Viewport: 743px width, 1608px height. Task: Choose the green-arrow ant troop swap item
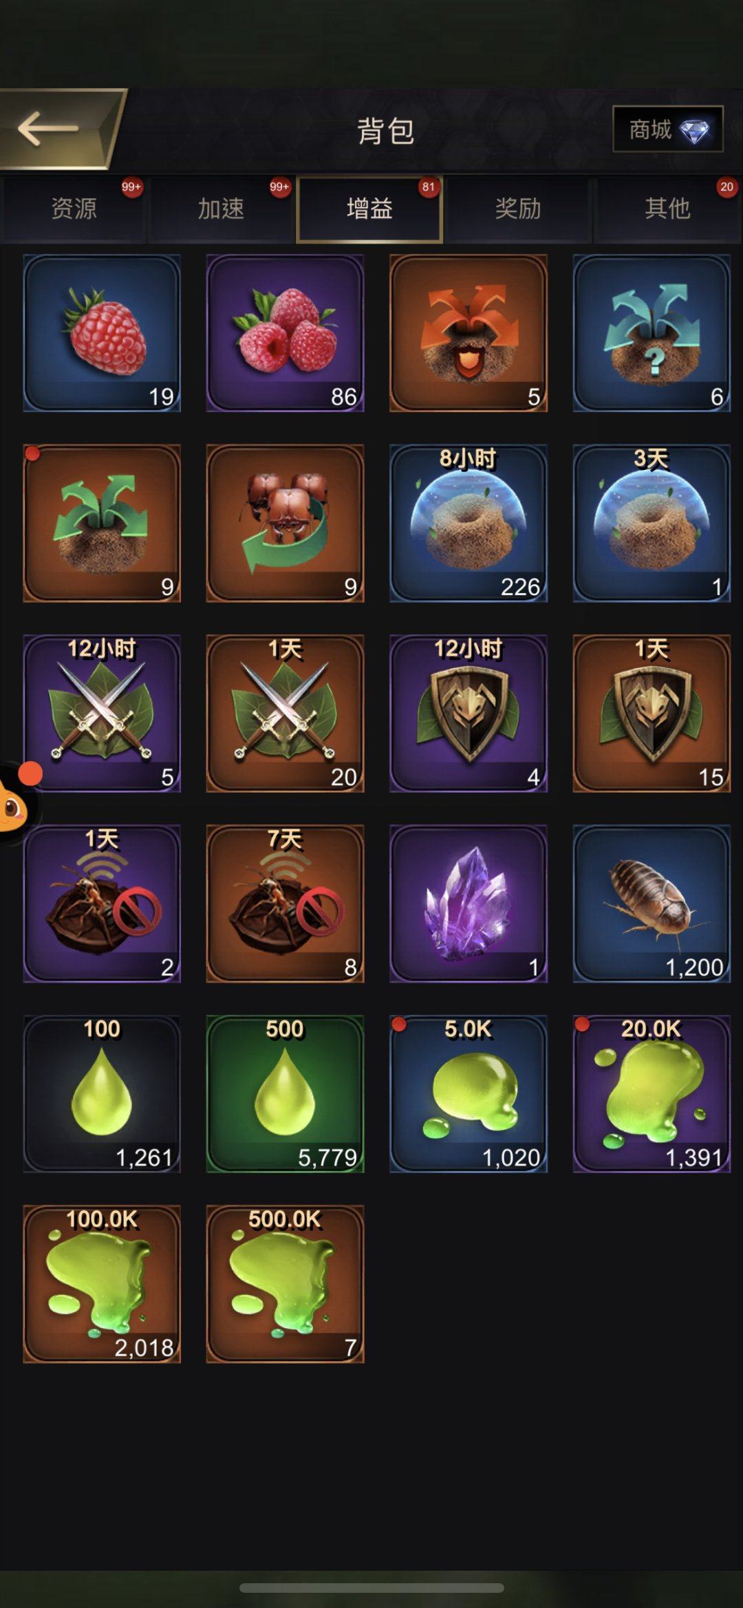[x=285, y=523]
